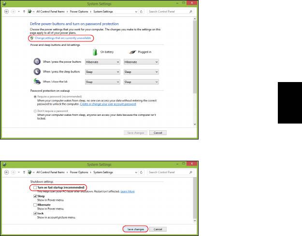This screenshot has width=302, height=236.
Task: Go back using arrow in Shutdown settings window
Action: [x=5, y=172]
